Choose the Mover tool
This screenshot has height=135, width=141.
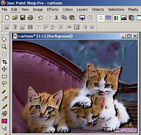click(x=4, y=69)
